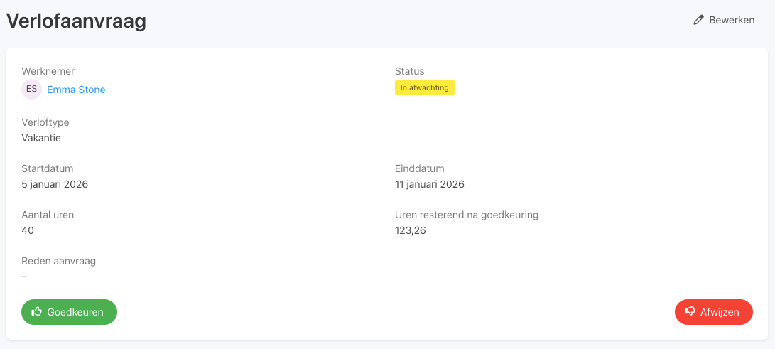Click the start date 5 januari 2026
775x349 pixels.
[x=55, y=184]
